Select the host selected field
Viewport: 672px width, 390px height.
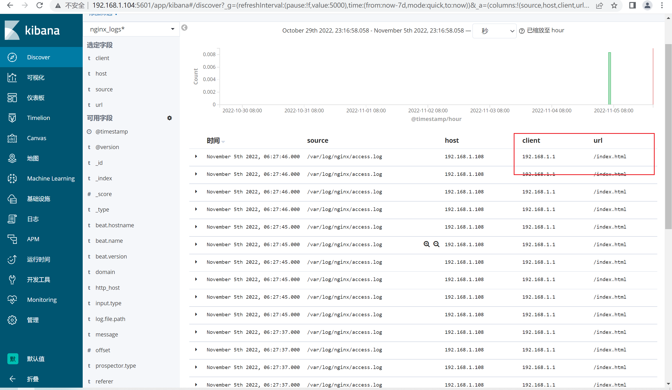pos(101,73)
